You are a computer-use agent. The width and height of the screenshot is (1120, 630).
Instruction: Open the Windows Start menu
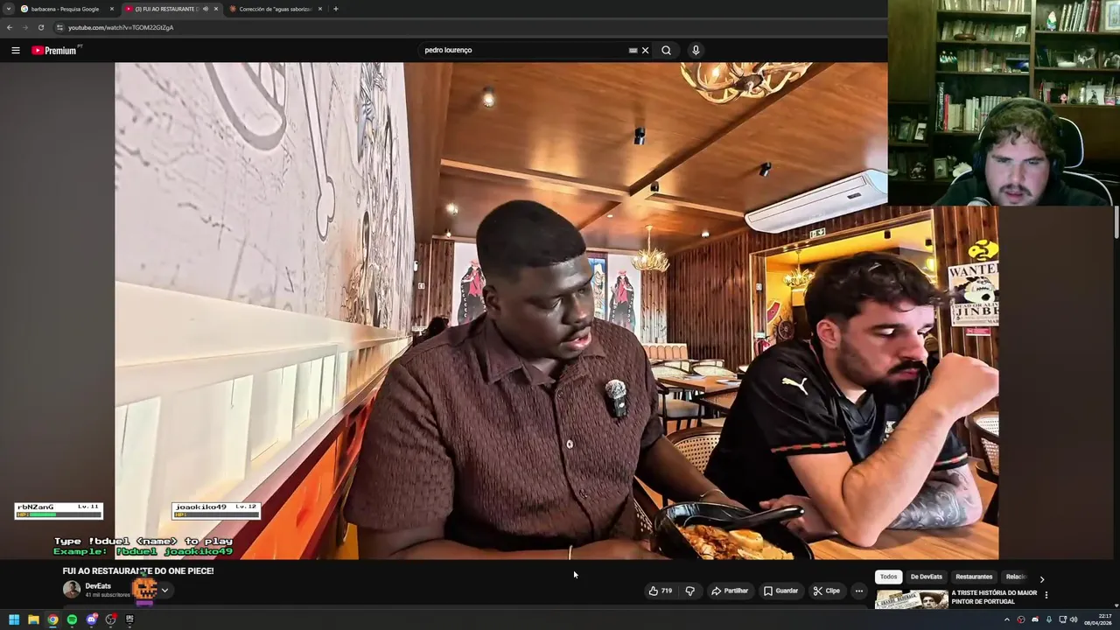(x=14, y=619)
